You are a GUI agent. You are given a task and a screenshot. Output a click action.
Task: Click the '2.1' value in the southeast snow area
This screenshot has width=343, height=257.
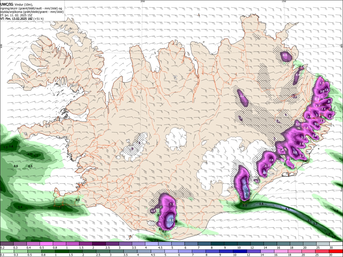pyautogui.click(x=267, y=166)
